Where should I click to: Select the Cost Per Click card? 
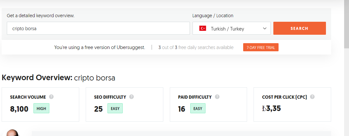(292, 105)
